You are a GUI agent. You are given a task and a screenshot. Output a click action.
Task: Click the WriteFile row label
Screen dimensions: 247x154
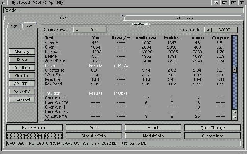coord(53,75)
